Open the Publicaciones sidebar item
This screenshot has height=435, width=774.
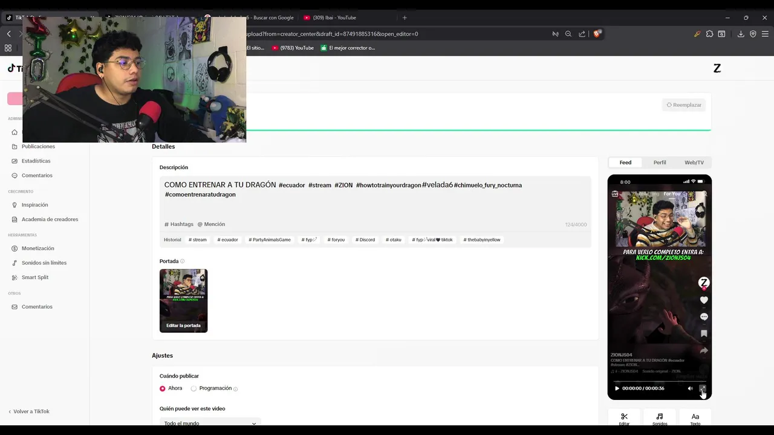pos(38,146)
